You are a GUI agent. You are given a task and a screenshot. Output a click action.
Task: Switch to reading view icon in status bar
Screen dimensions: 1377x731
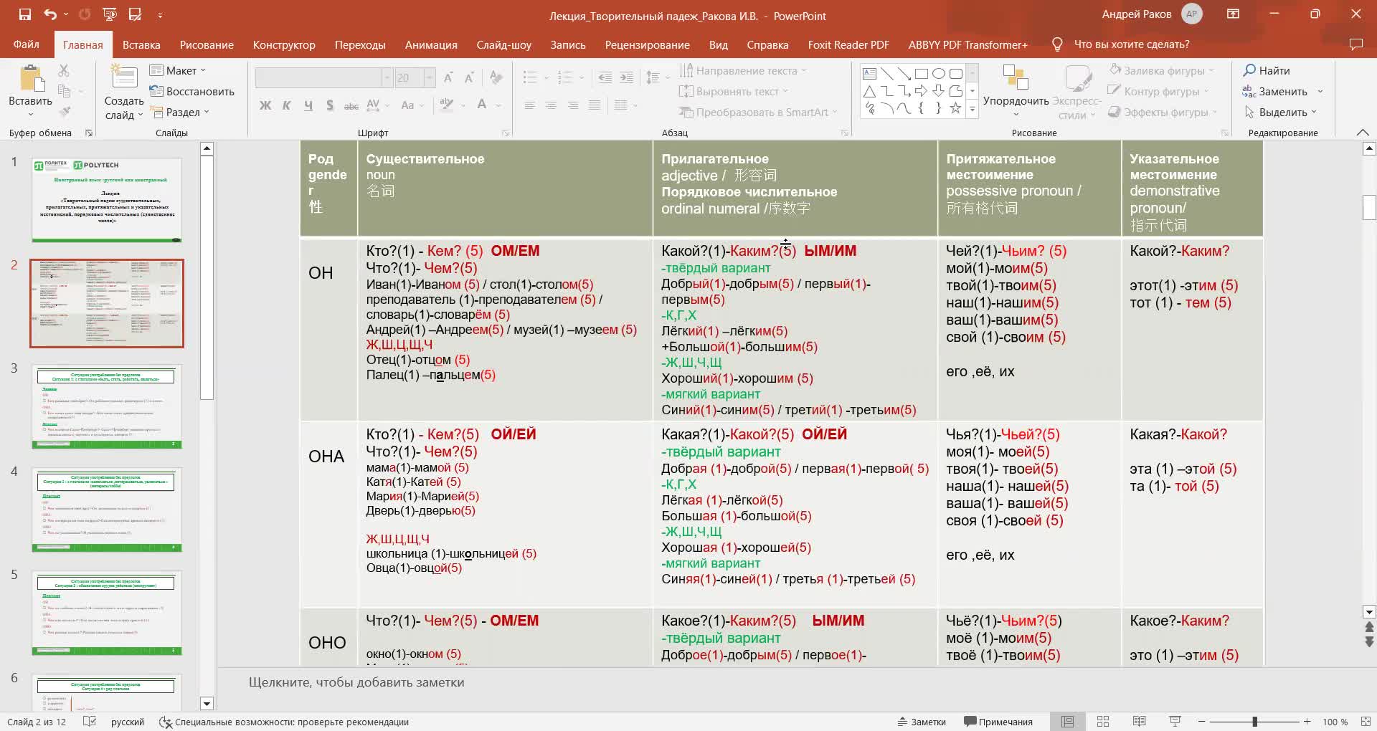tap(1139, 722)
